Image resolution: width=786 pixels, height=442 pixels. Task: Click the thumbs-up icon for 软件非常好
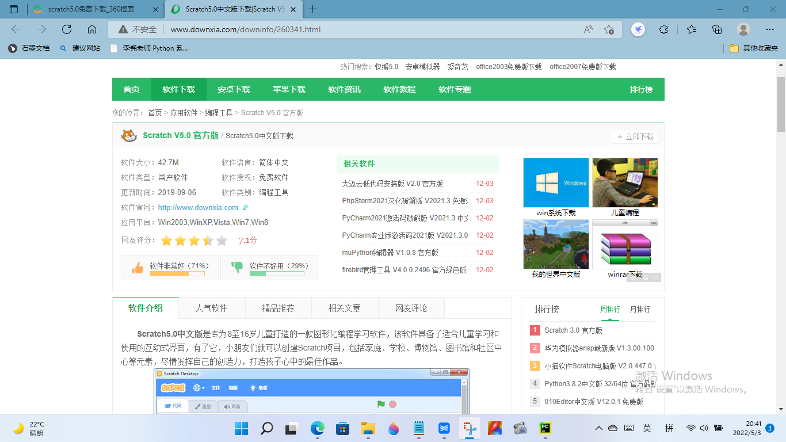(138, 268)
